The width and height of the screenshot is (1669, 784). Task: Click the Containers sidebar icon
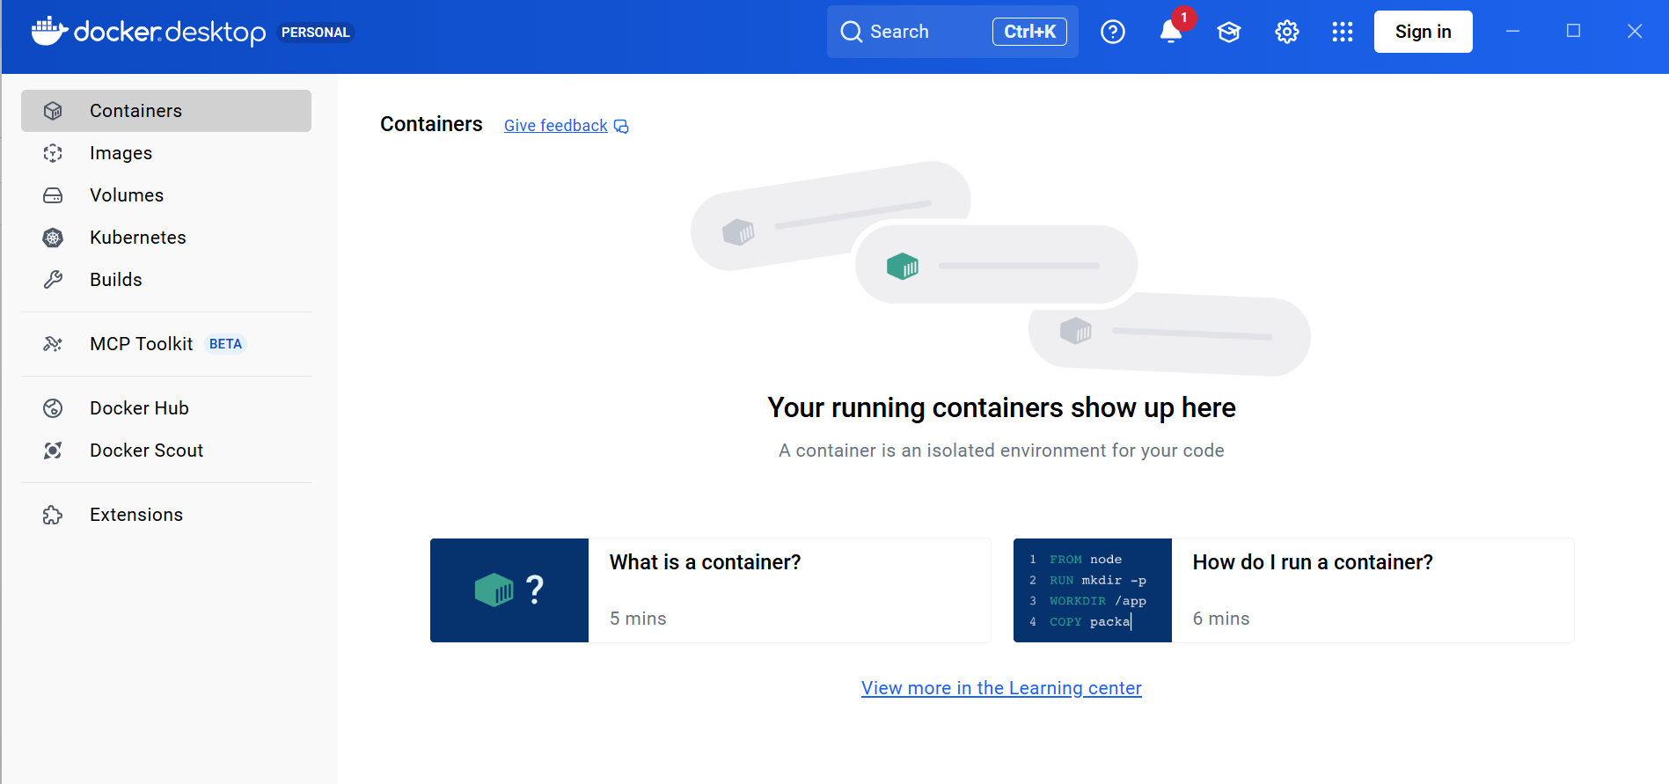click(x=53, y=111)
